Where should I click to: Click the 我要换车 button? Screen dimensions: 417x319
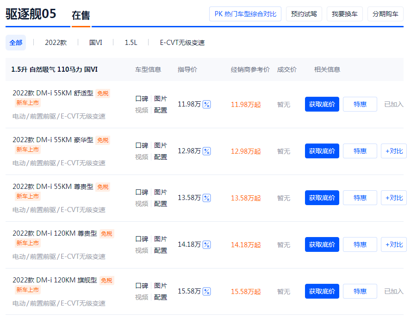(x=344, y=13)
